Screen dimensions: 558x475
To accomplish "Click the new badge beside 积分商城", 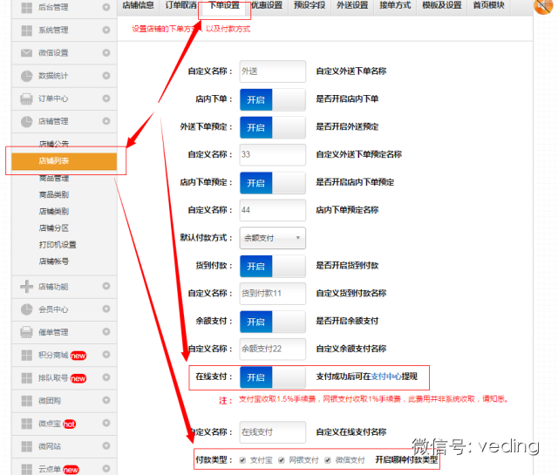I will (78, 356).
